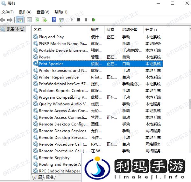
Task: Click the Start Service play icon
Action: (x=72, y=20)
